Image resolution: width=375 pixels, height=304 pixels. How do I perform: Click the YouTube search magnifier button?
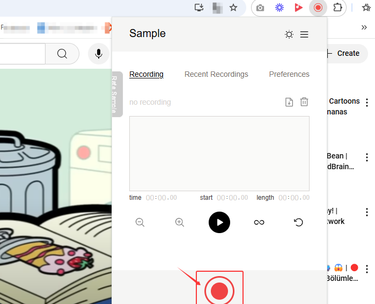[x=62, y=54]
